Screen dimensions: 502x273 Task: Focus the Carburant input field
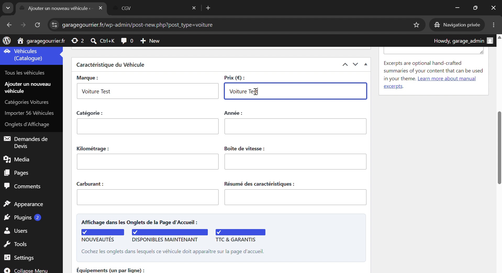pos(148,197)
